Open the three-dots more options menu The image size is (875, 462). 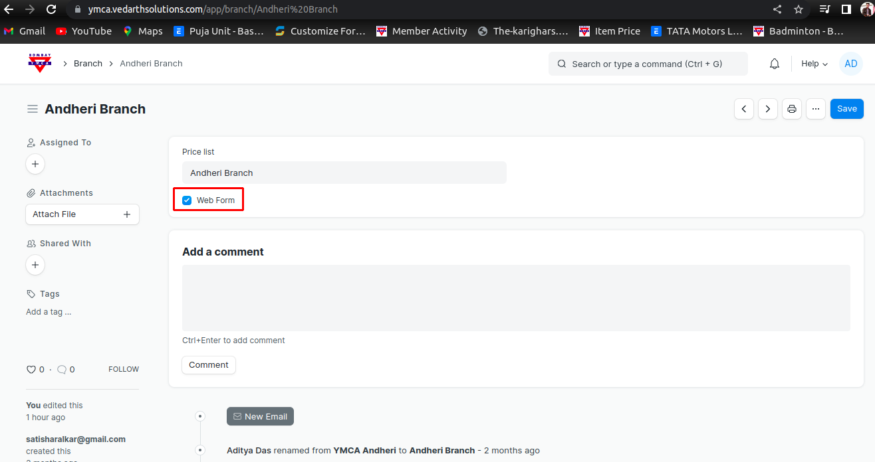pyautogui.click(x=816, y=109)
